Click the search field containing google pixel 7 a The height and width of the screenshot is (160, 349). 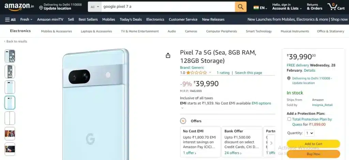168,7
